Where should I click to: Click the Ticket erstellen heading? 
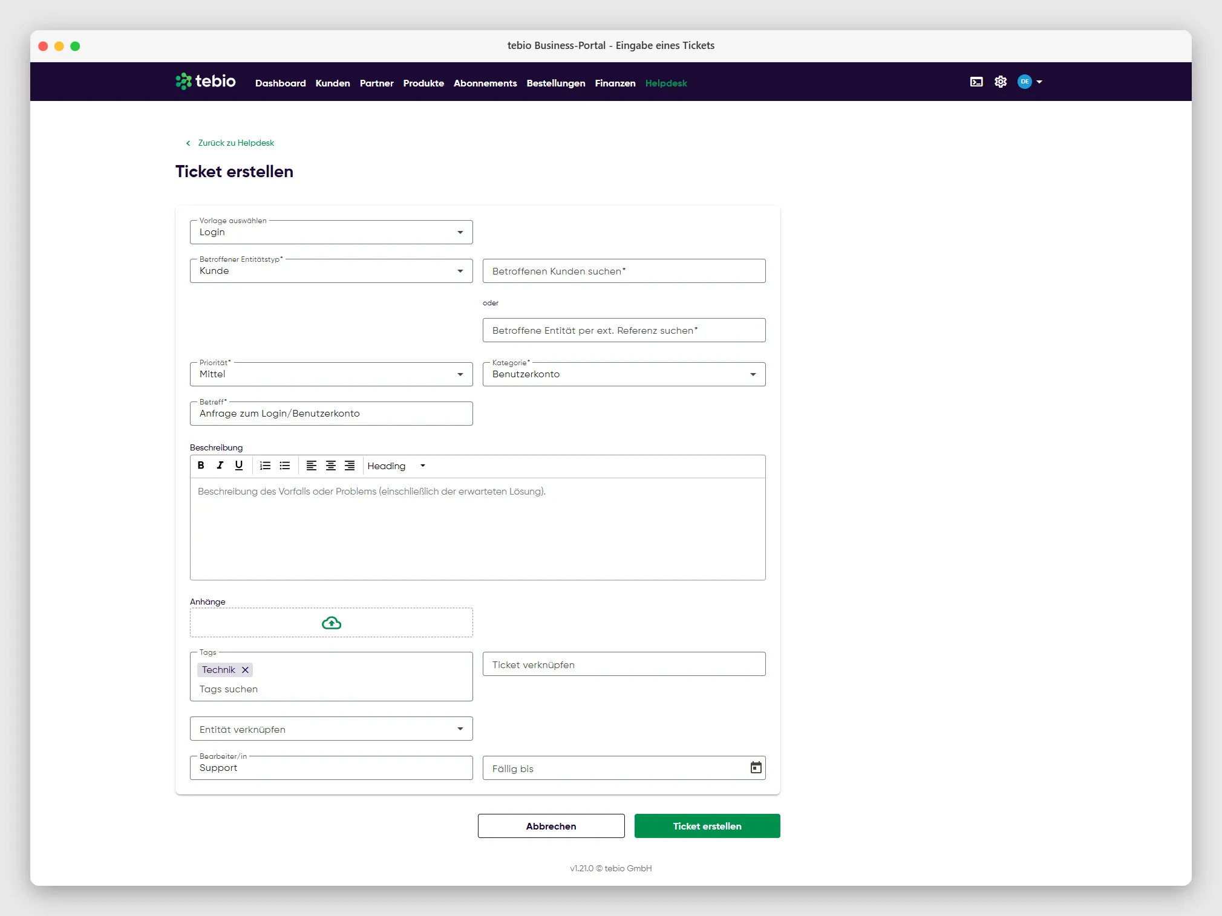234,172
